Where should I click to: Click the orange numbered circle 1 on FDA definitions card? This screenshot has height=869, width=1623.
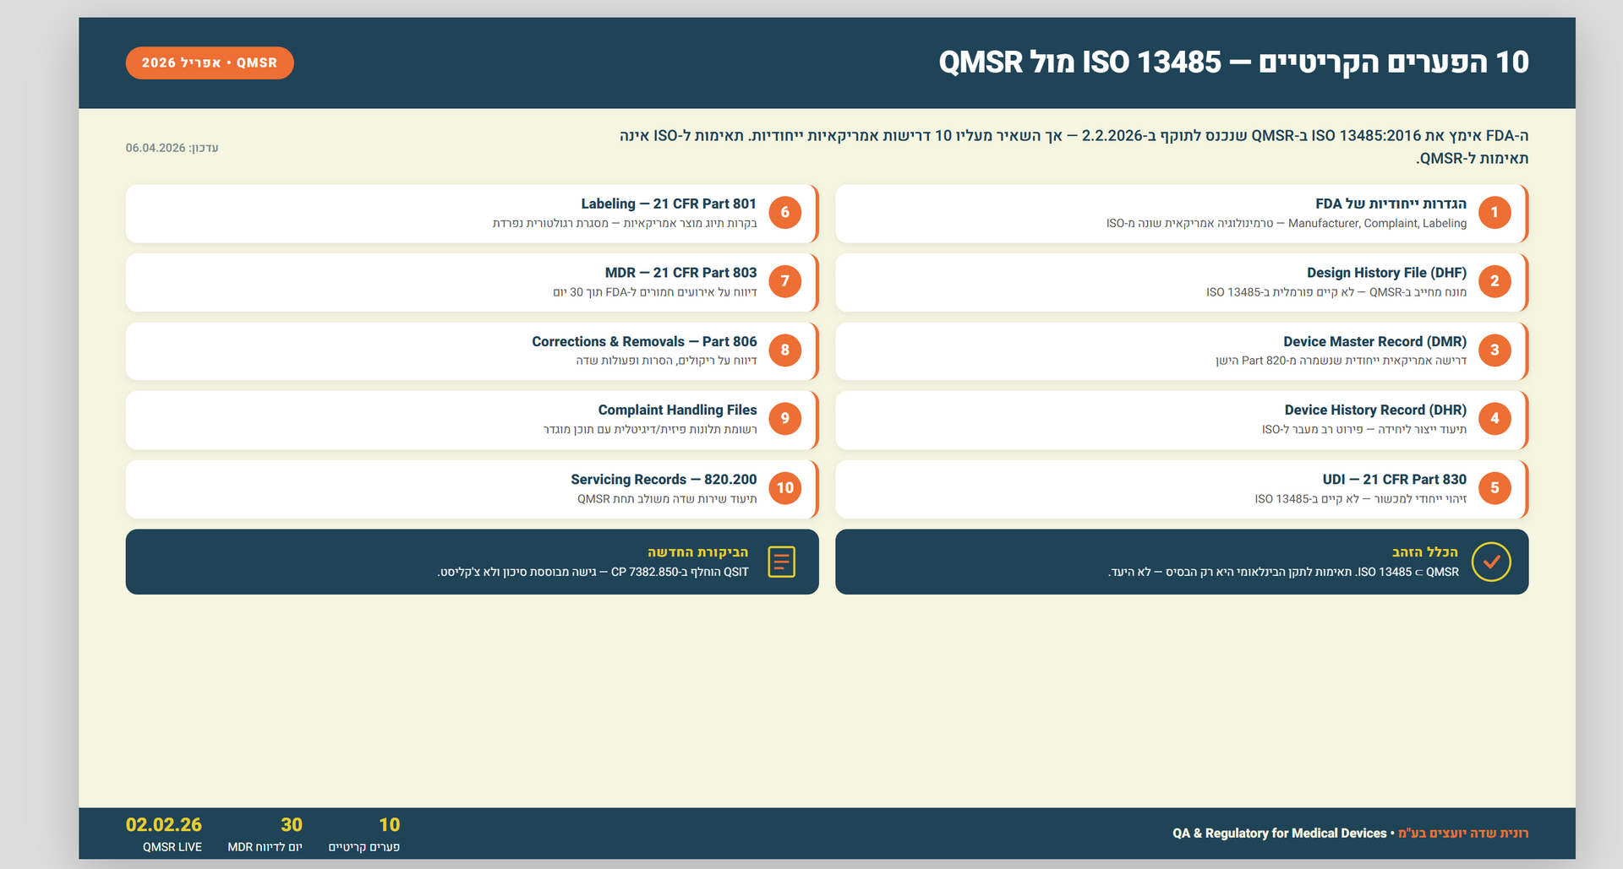coord(1495,213)
